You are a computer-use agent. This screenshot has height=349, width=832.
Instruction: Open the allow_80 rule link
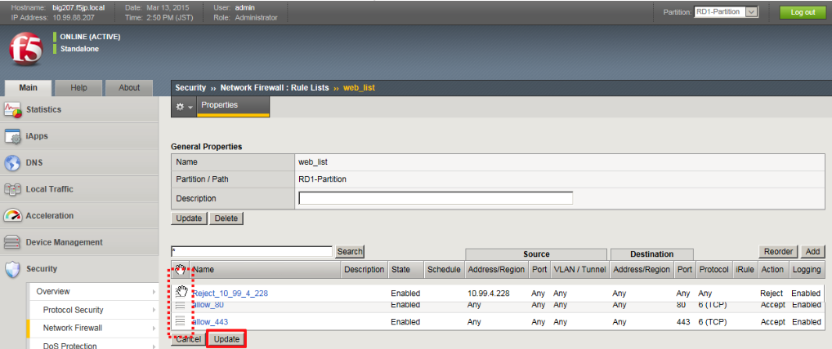coord(208,305)
